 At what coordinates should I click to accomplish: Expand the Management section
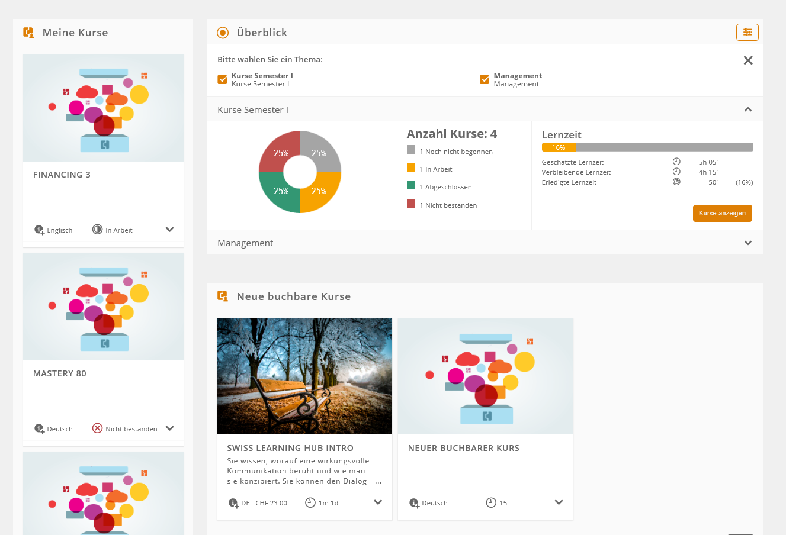(748, 243)
